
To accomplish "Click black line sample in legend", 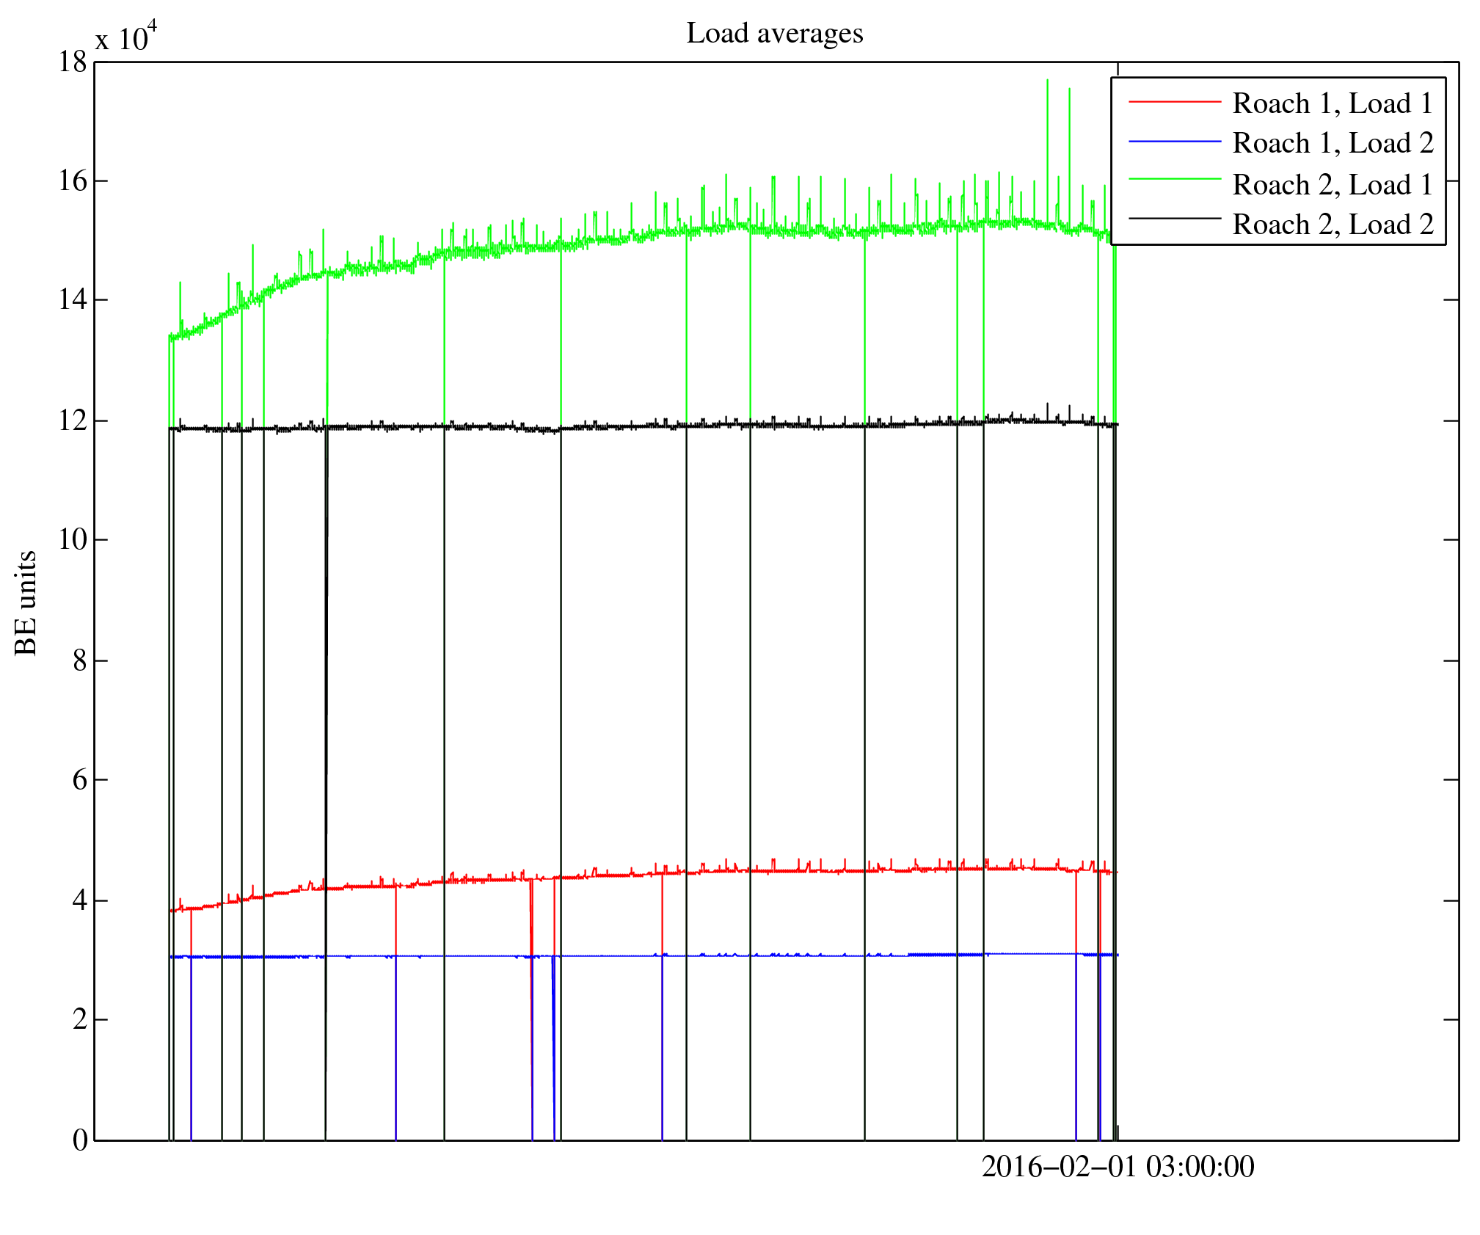I will 1174,218.
